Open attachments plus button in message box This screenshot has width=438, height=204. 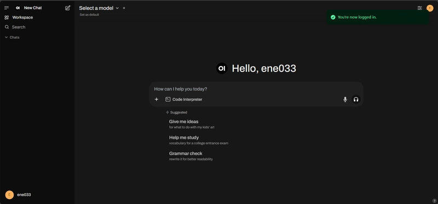click(157, 99)
